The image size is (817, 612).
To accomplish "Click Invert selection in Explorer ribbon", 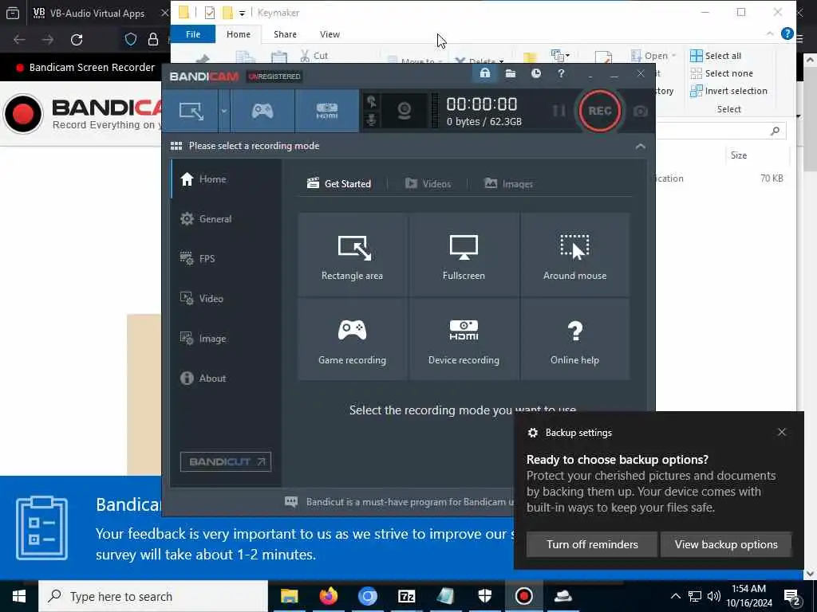I will click(x=728, y=91).
